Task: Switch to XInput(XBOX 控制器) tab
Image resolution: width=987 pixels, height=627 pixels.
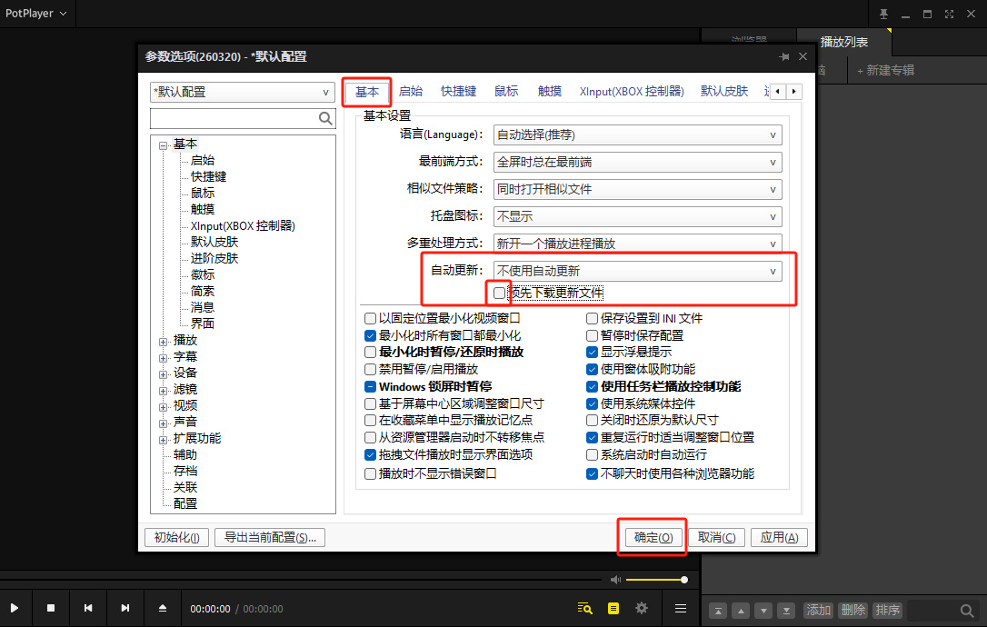Action: [632, 91]
